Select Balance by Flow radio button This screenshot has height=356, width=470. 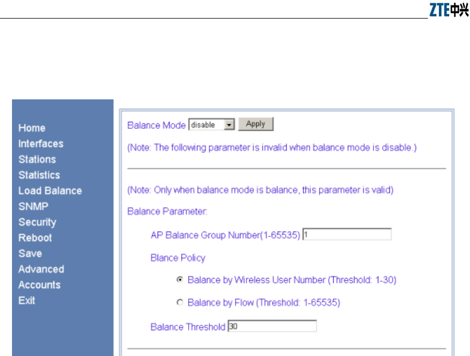(179, 302)
